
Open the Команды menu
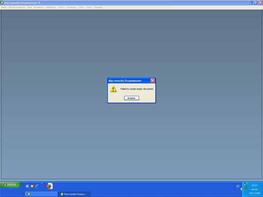point(72,7)
